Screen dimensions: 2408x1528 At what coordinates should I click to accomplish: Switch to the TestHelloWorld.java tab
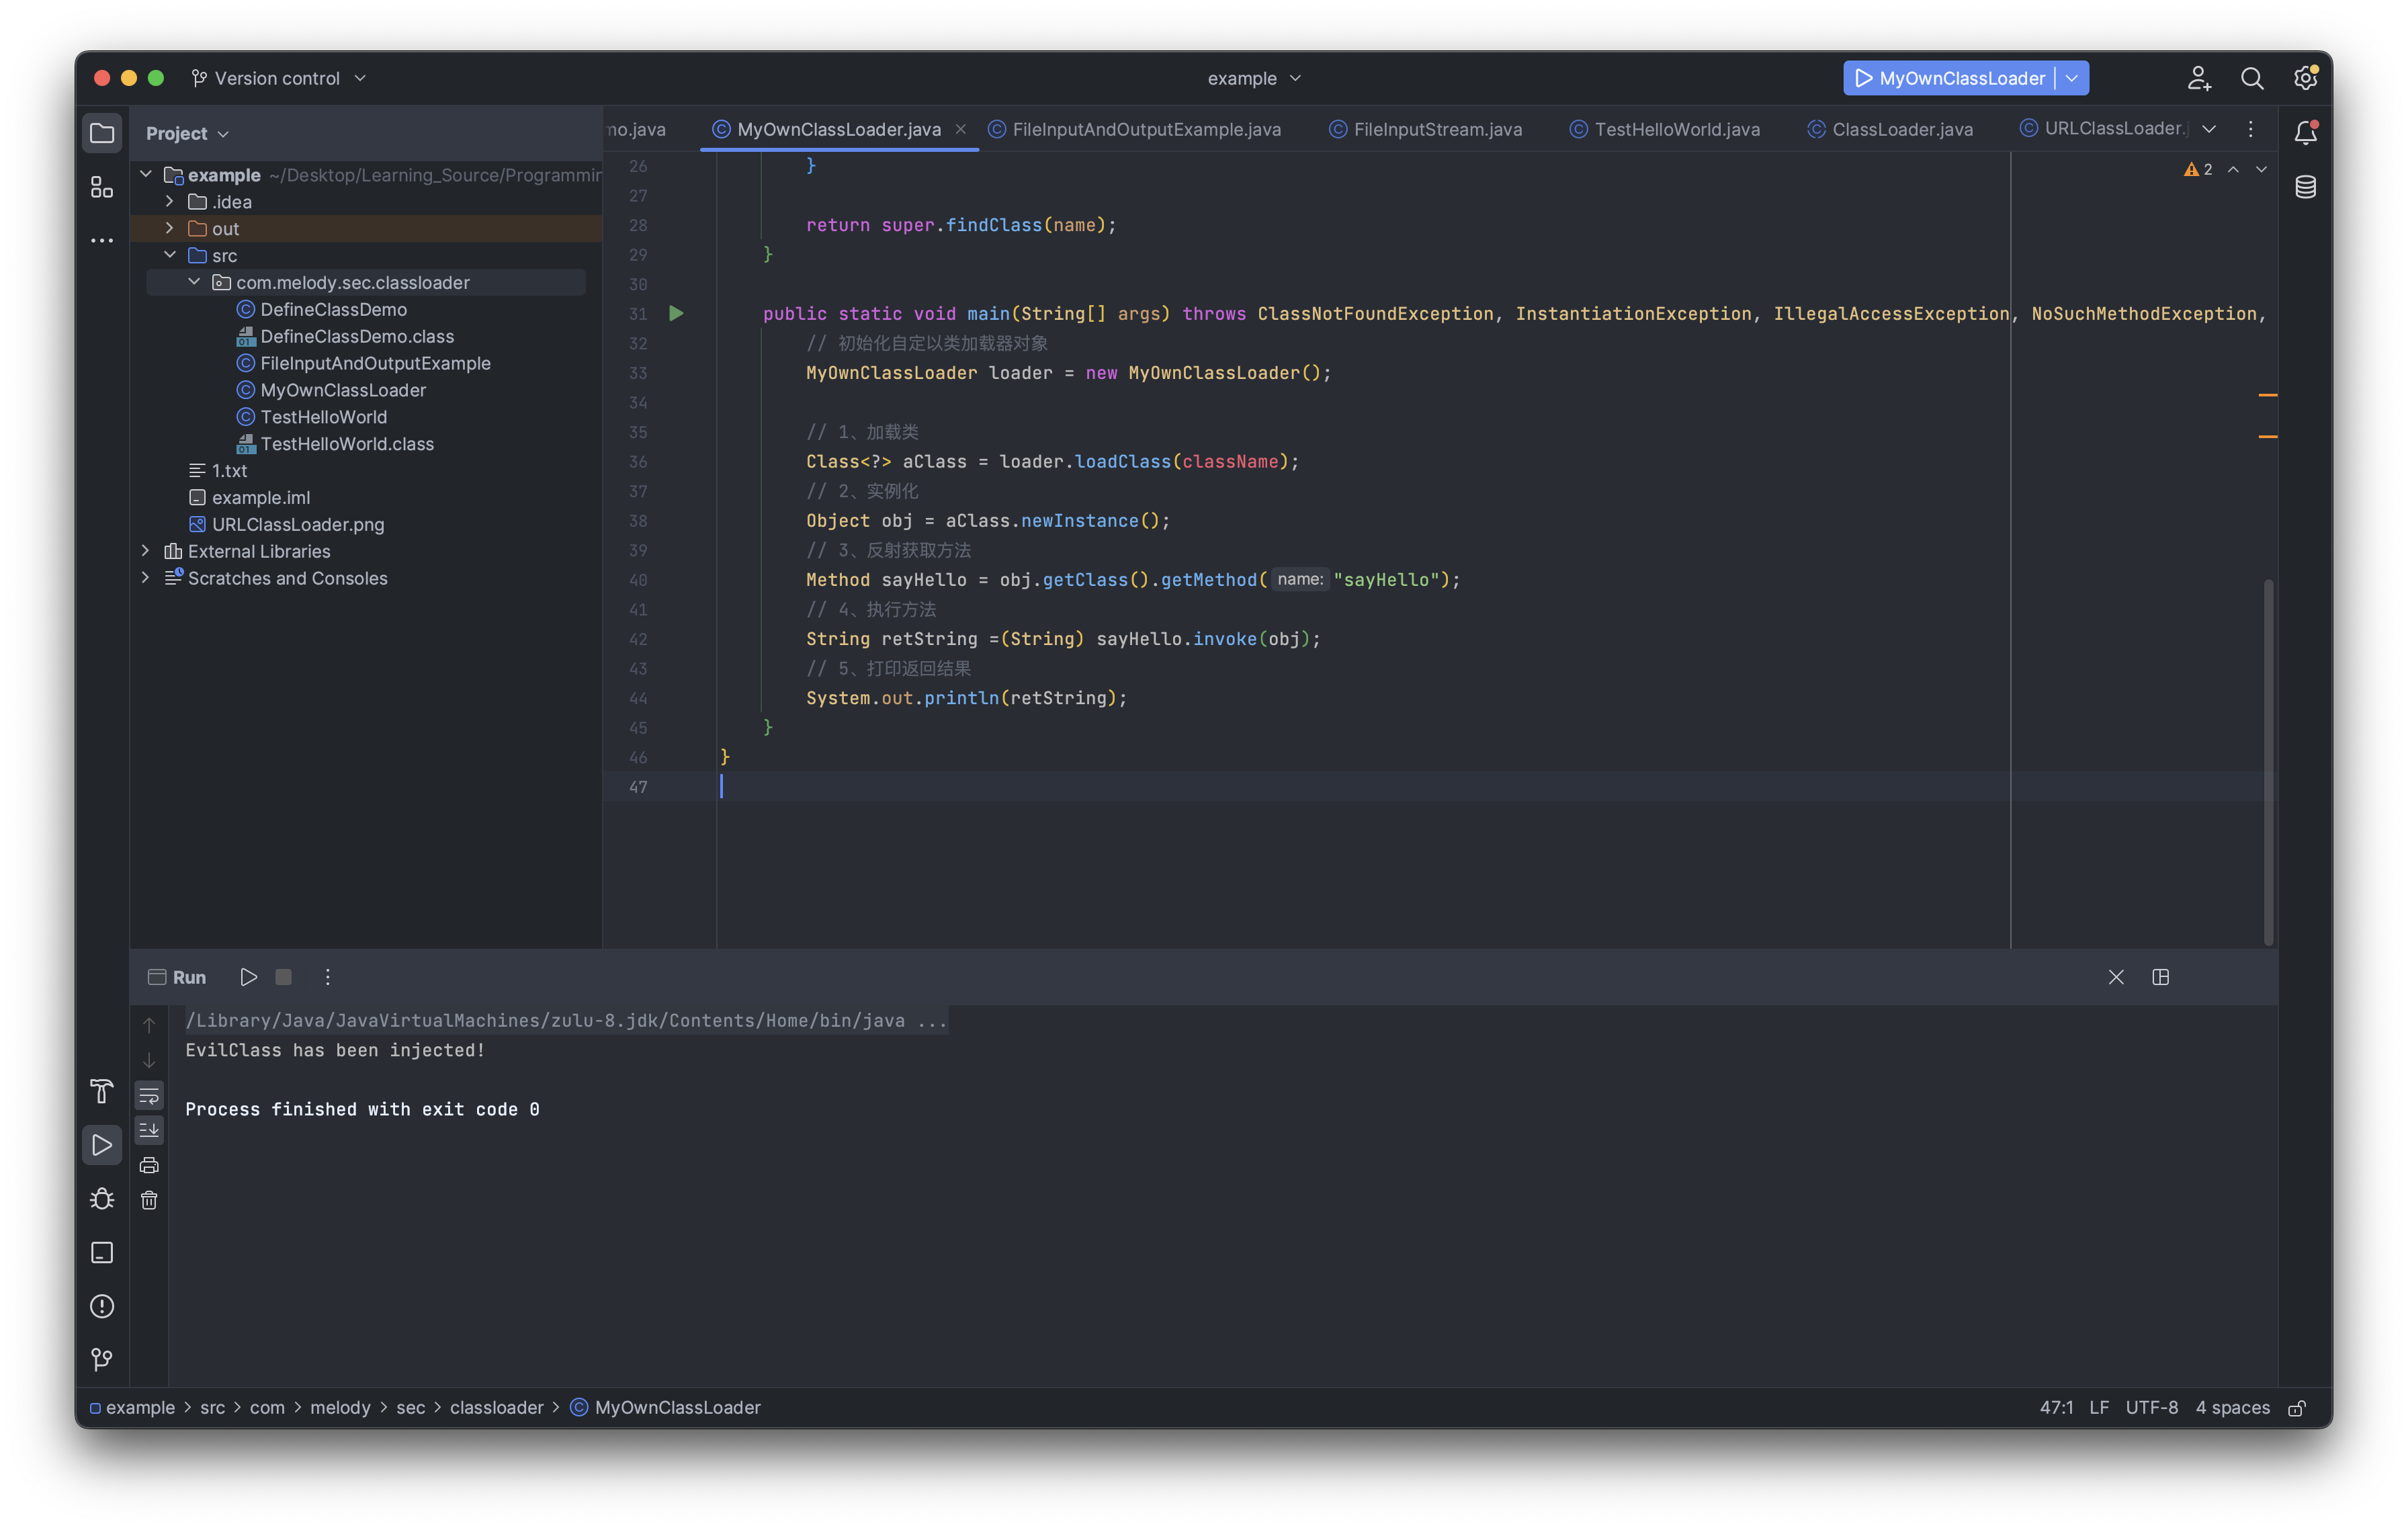point(1676,129)
